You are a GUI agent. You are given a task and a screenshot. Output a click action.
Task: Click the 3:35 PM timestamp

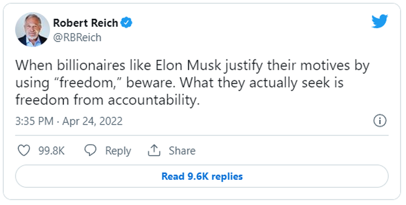(x=35, y=121)
